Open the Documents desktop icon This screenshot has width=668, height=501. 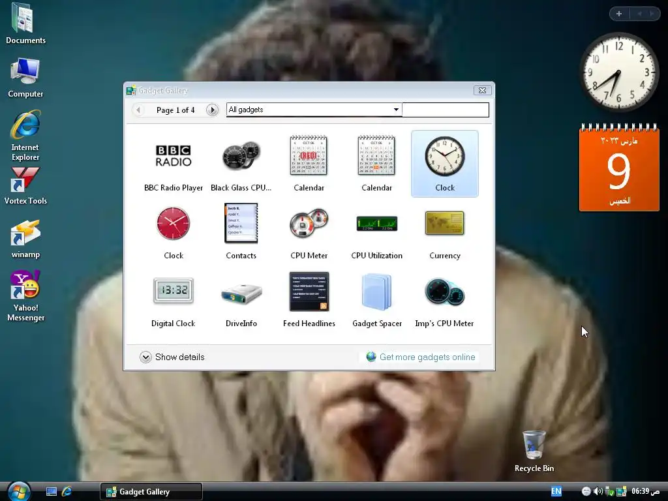[25, 24]
